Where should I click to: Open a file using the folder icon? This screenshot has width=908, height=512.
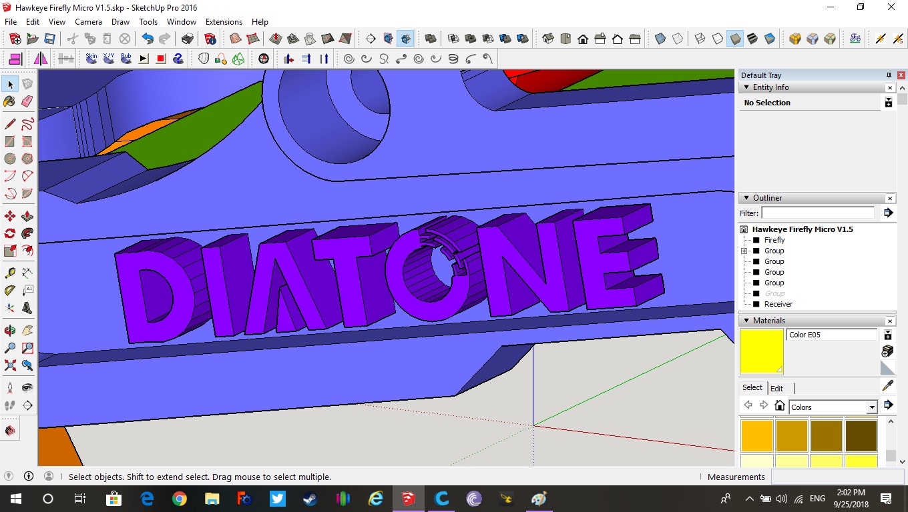32,39
